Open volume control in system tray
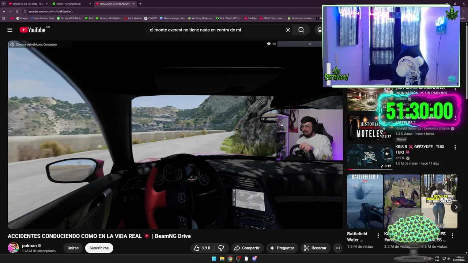The height and width of the screenshot is (263, 468). point(449,259)
